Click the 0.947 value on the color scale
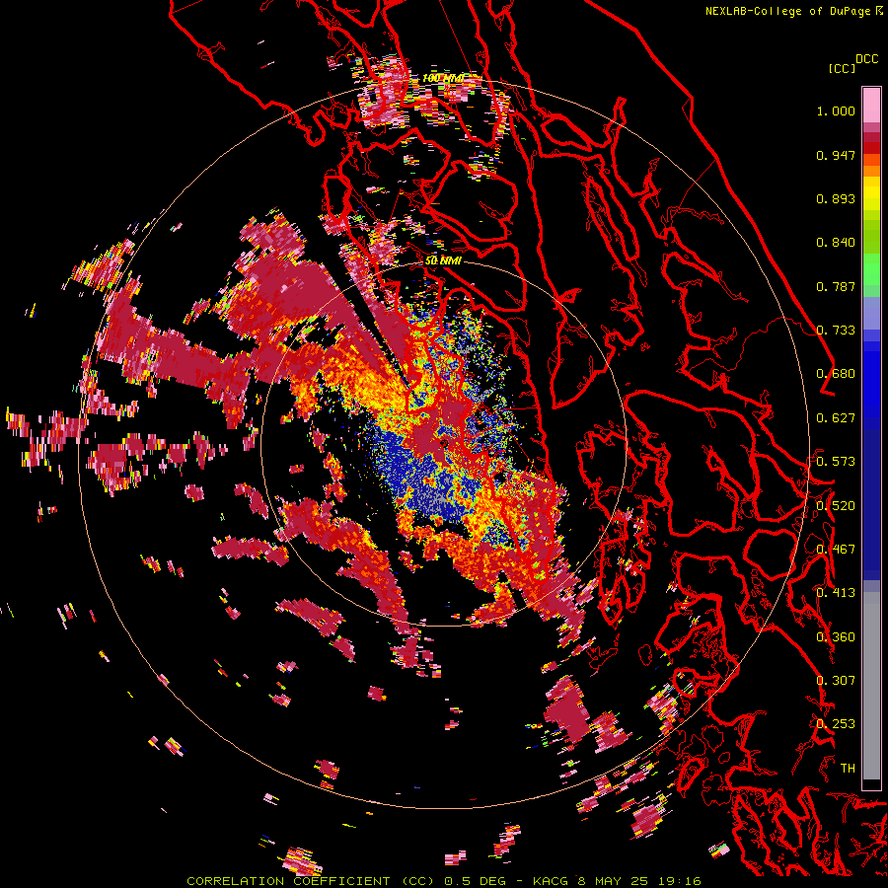This screenshot has width=888, height=888. pos(836,155)
